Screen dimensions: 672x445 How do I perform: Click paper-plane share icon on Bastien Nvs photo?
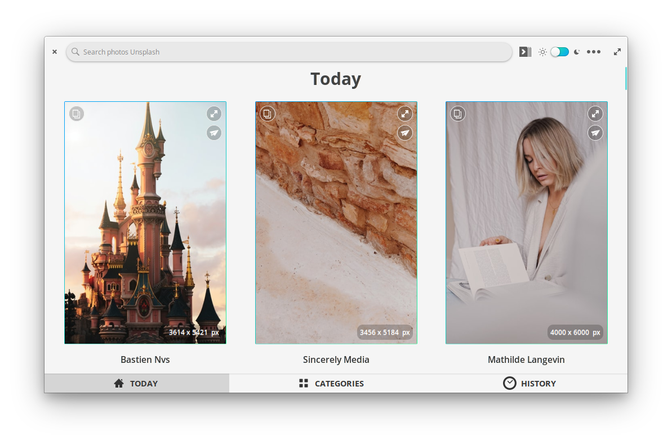point(214,133)
